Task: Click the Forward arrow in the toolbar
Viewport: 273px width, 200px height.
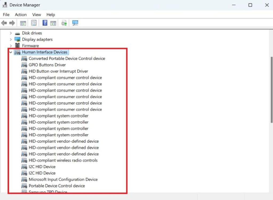Action: [x=12, y=23]
